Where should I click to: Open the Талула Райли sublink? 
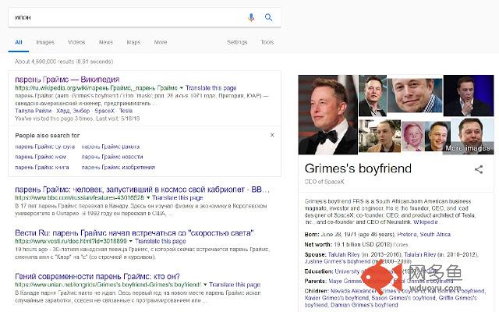tap(33, 111)
